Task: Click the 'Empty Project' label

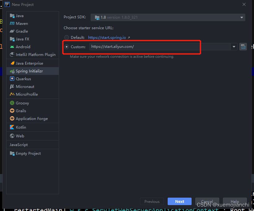Action: pos(28,154)
